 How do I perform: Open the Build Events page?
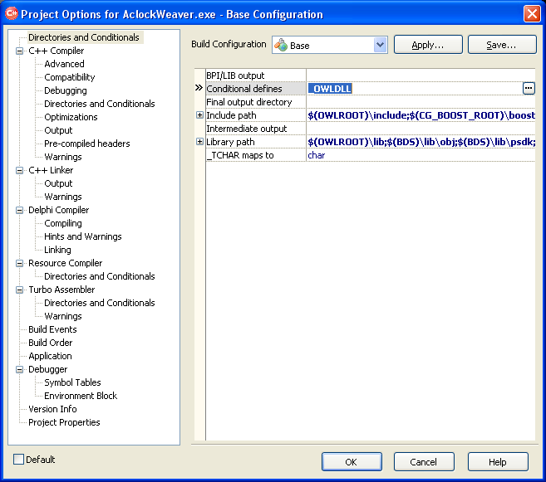tap(52, 329)
